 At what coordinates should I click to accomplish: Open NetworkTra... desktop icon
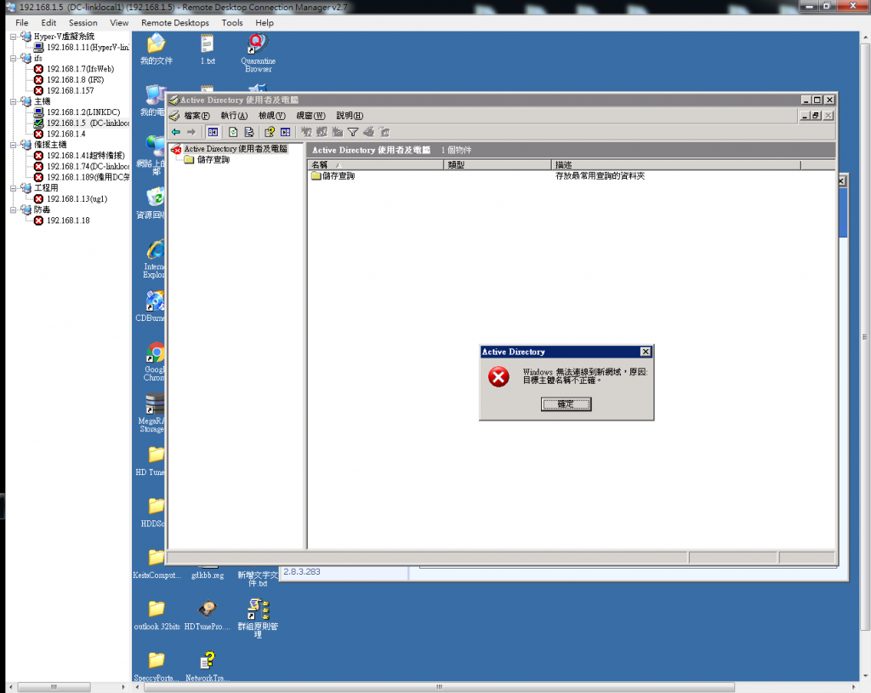[208, 667]
